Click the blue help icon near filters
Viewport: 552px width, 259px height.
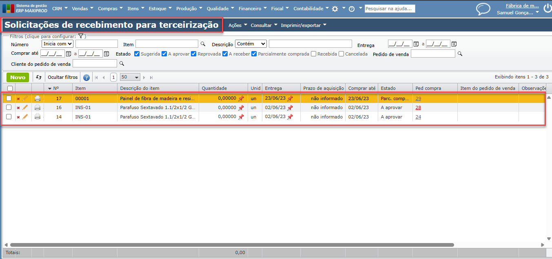click(x=86, y=77)
